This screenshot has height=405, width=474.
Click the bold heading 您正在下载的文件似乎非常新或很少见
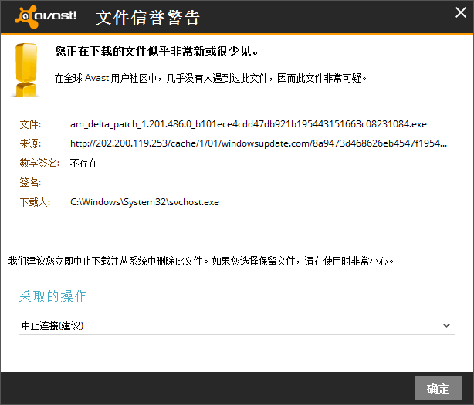(156, 51)
